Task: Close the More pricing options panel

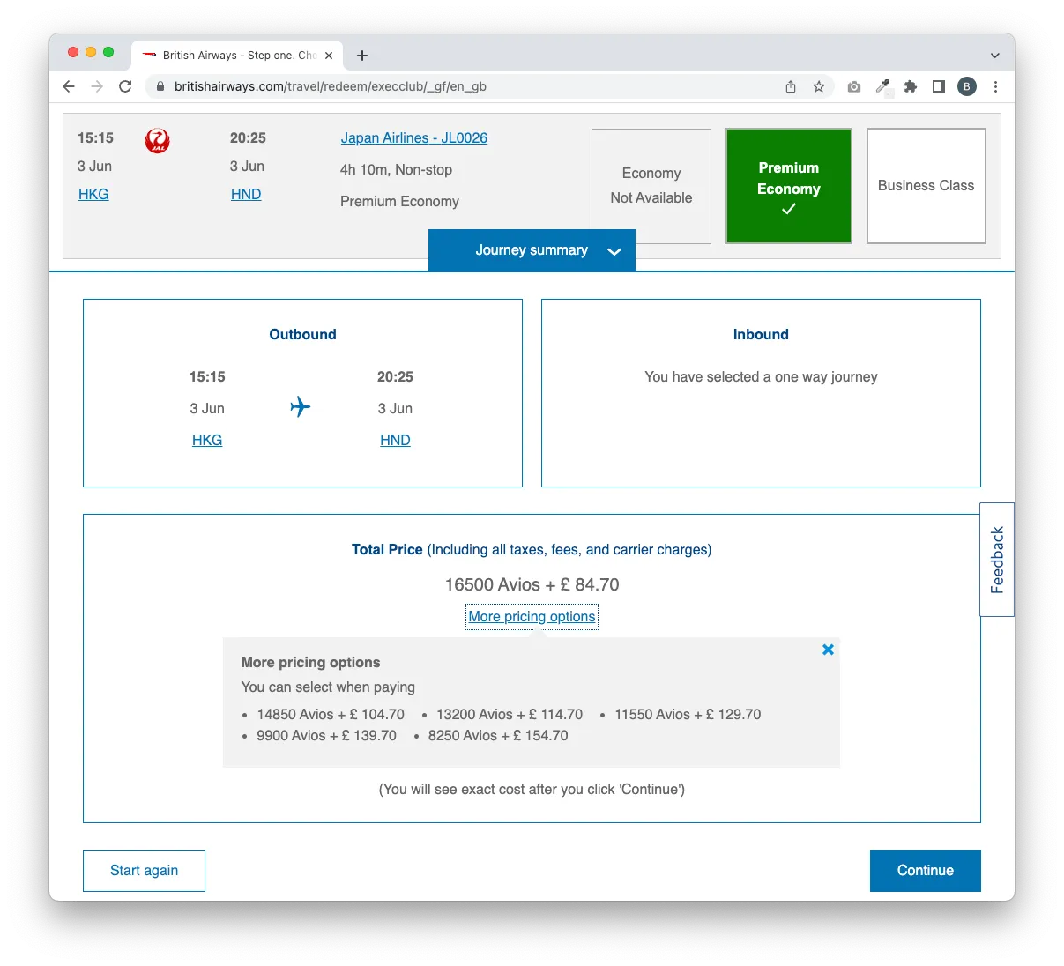Action: click(x=828, y=650)
